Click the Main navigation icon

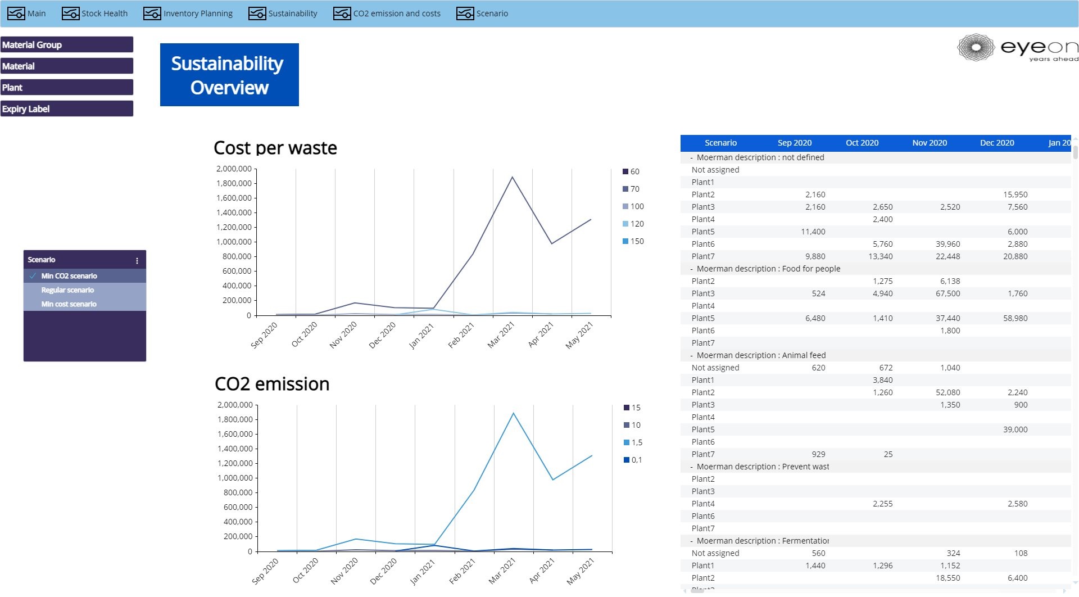[16, 13]
